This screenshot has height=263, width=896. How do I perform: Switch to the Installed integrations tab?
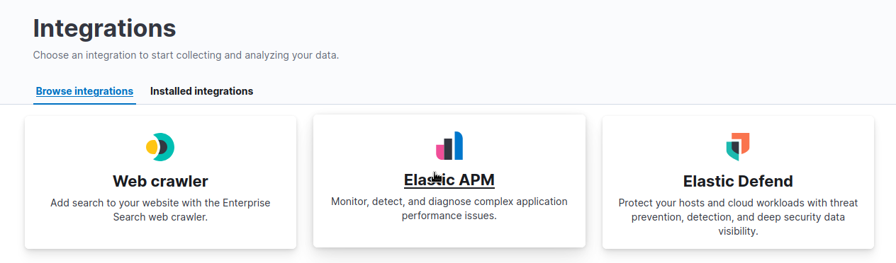[x=201, y=91]
